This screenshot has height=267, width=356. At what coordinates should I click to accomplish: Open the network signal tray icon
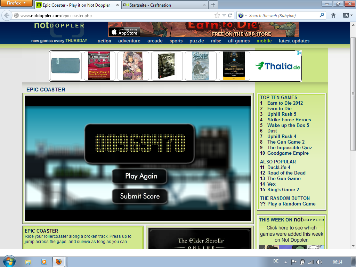point(310,262)
